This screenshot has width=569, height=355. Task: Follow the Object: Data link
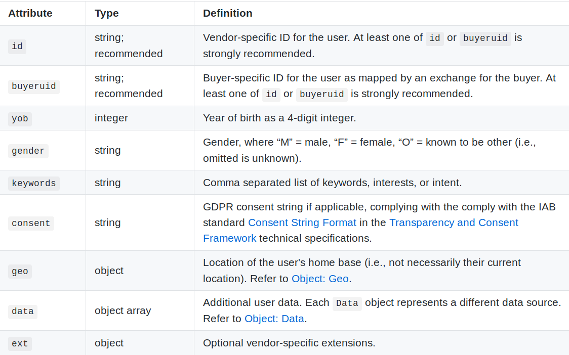coord(274,319)
